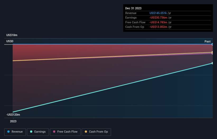The width and height of the screenshot is (217, 139).
Task: Select the orange Cash From Op data point marker
Action: coord(213,52)
